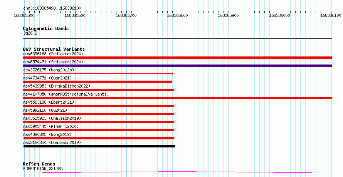Viewport: 343px width, 177px height.
Task: Click the red bar for nsv4734771
Action: pyautogui.click(x=98, y=82)
